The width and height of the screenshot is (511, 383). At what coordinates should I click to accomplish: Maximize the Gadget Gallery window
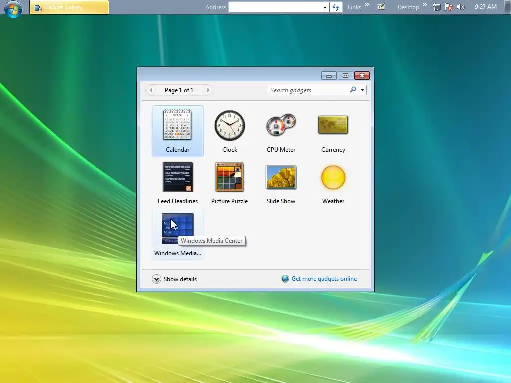pos(345,76)
